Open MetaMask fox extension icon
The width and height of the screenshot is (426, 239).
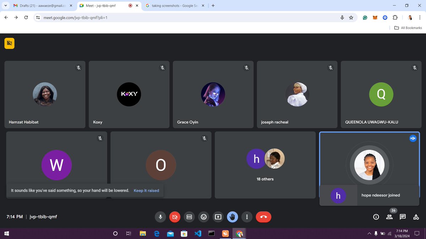pyautogui.click(x=375, y=17)
